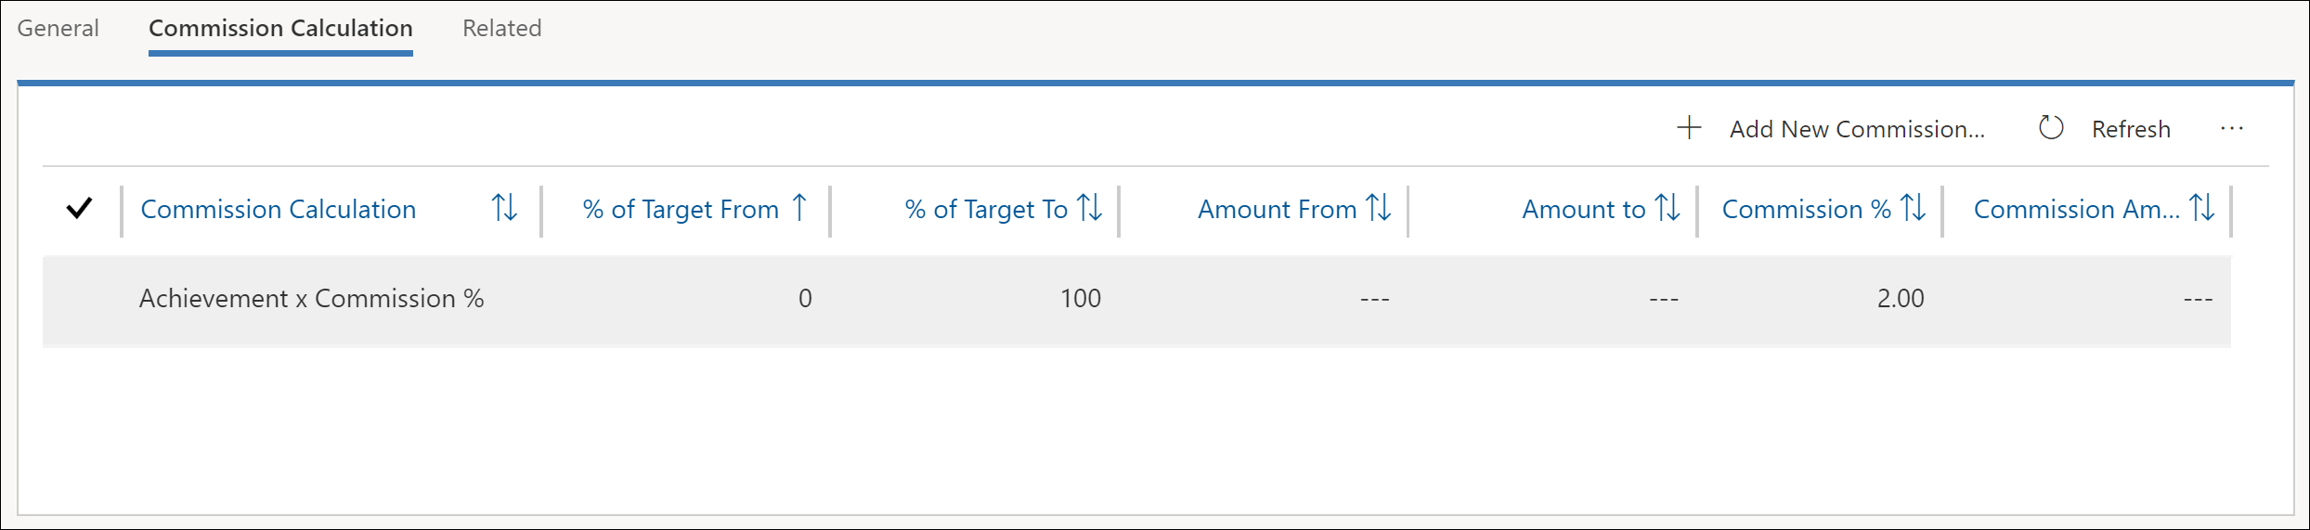This screenshot has height=530, width=2310.
Task: Click sort arrows beside Commission Am... column
Action: (x=2201, y=208)
